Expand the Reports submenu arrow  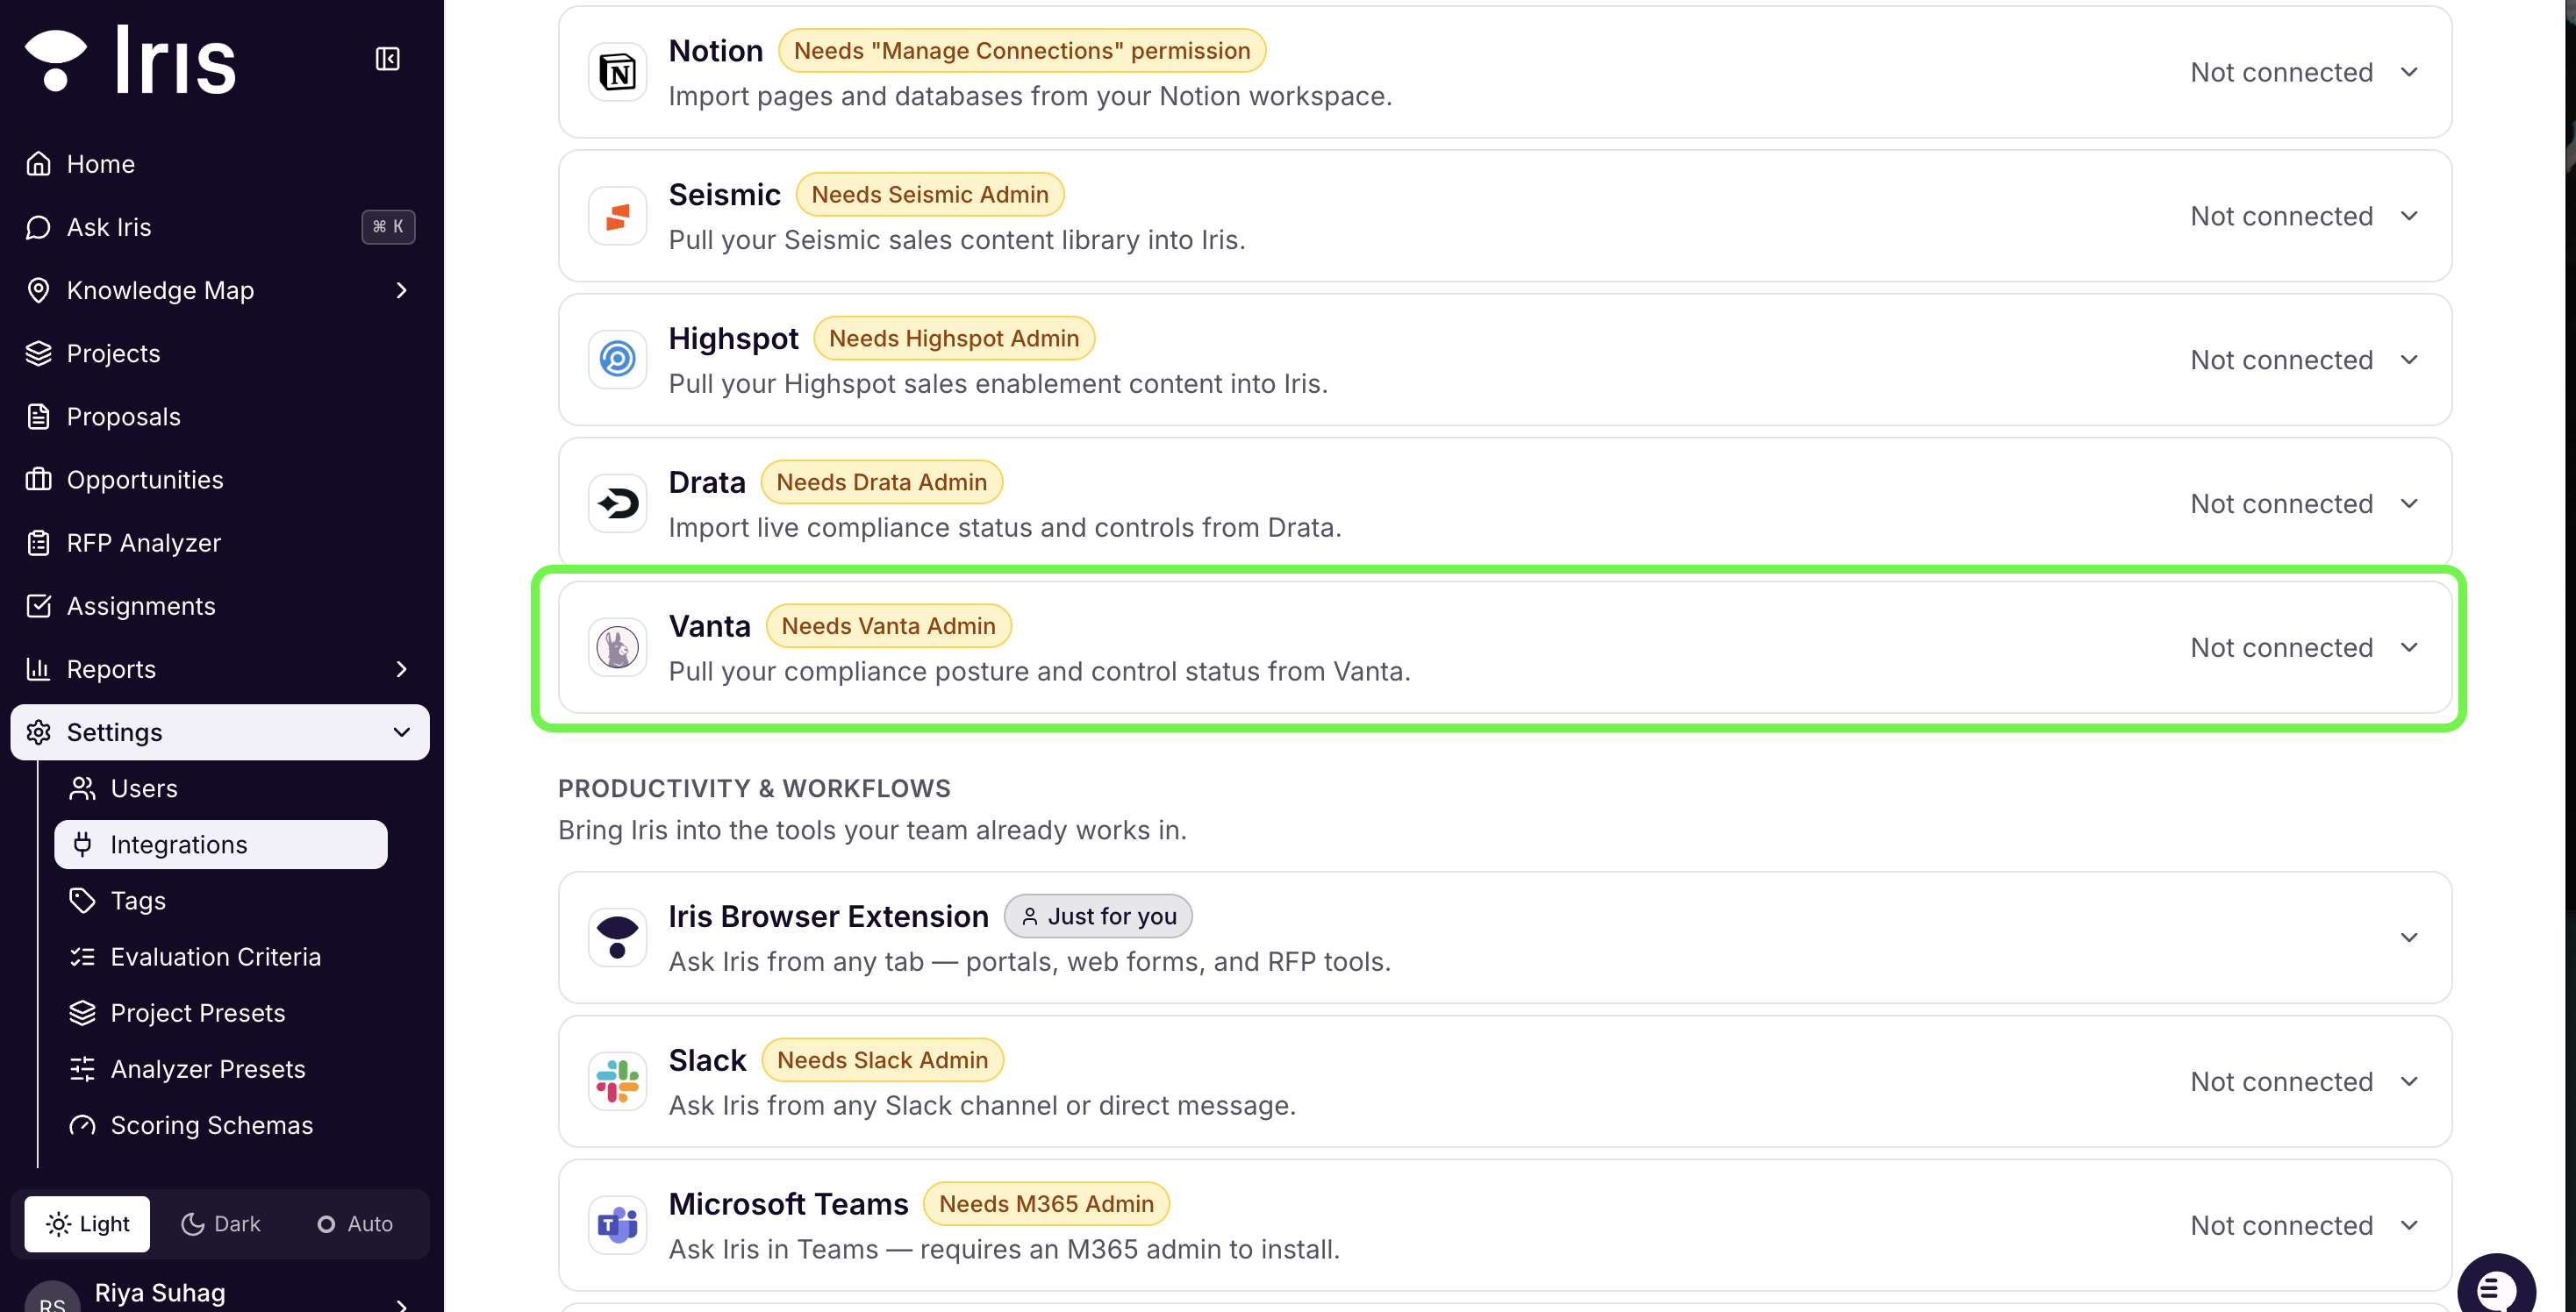[x=402, y=669]
